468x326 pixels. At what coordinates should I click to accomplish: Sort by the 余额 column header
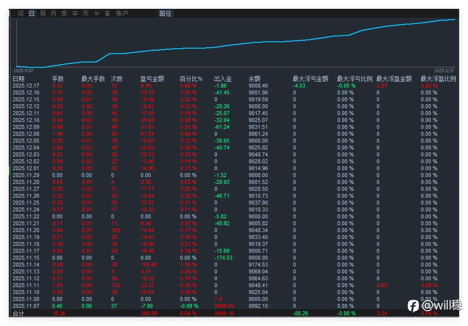[255, 79]
